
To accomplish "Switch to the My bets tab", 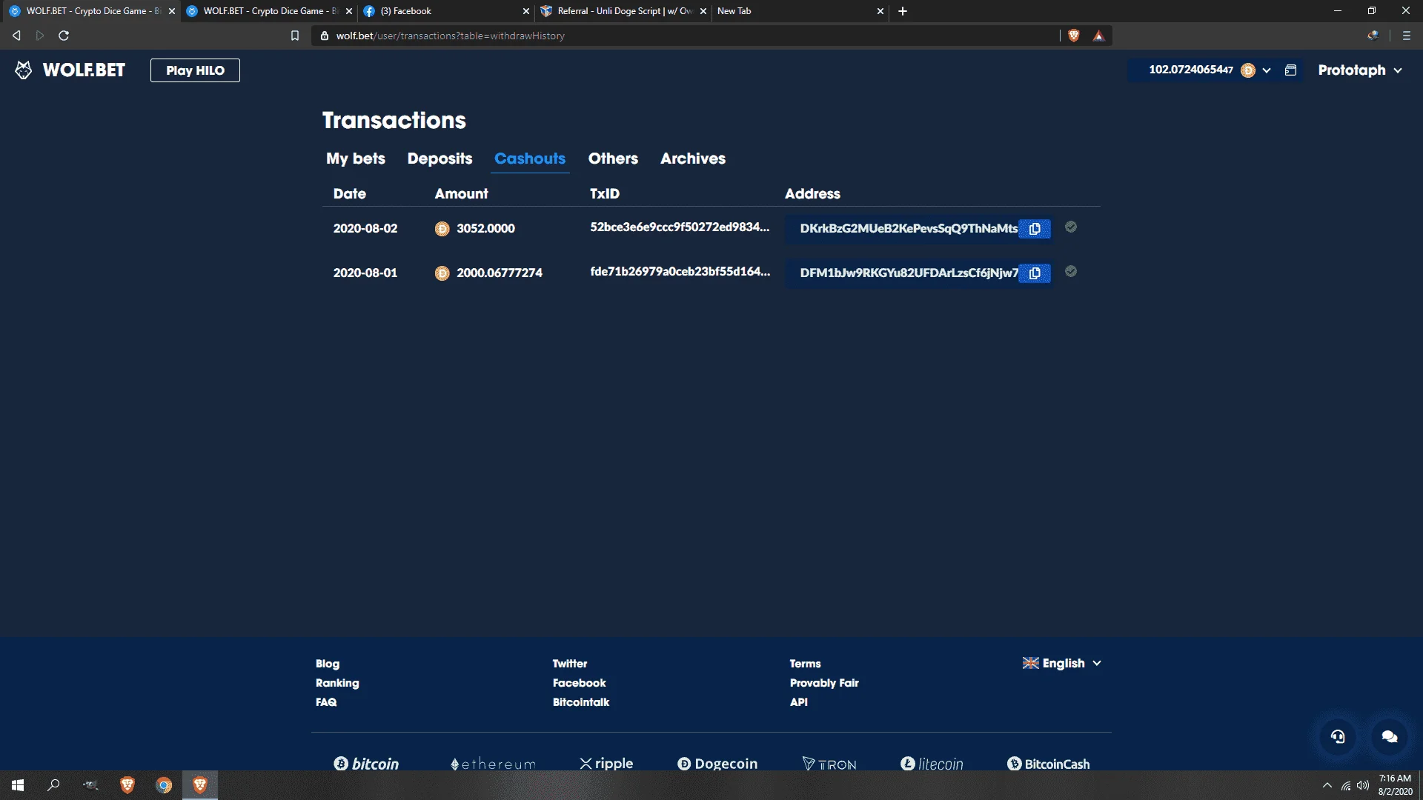I will pyautogui.click(x=356, y=159).
